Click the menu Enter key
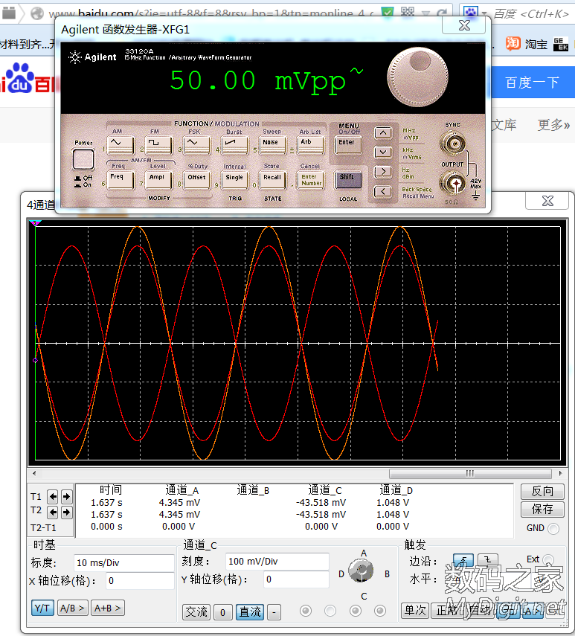575x636 pixels. point(348,145)
